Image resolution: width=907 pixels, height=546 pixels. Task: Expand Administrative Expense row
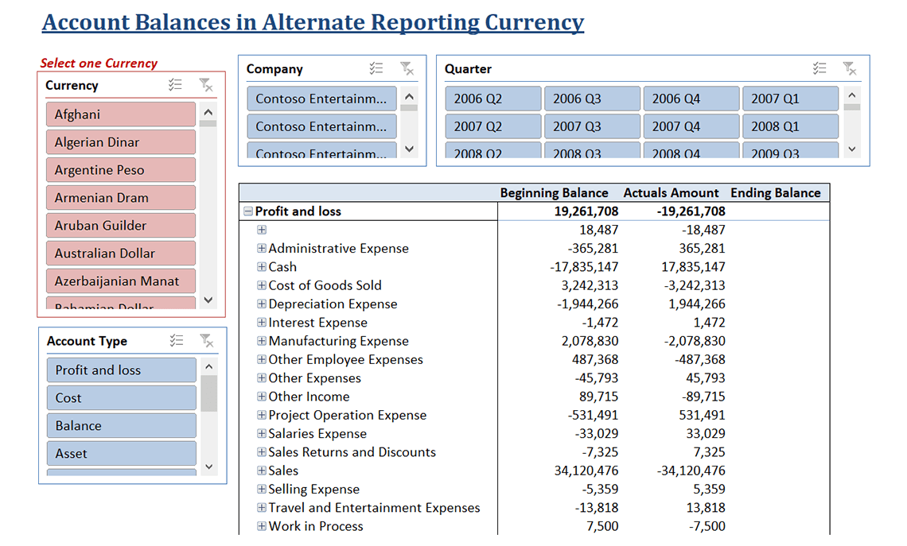tap(262, 249)
